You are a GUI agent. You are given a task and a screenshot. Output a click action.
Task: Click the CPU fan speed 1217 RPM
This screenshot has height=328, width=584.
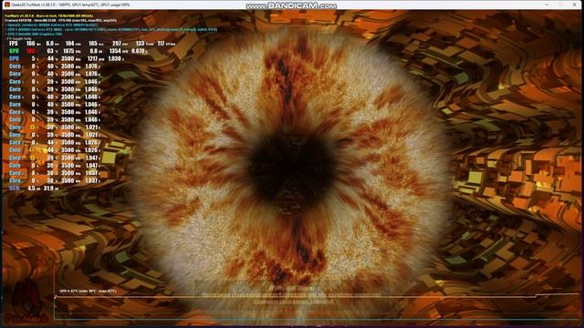(x=92, y=58)
